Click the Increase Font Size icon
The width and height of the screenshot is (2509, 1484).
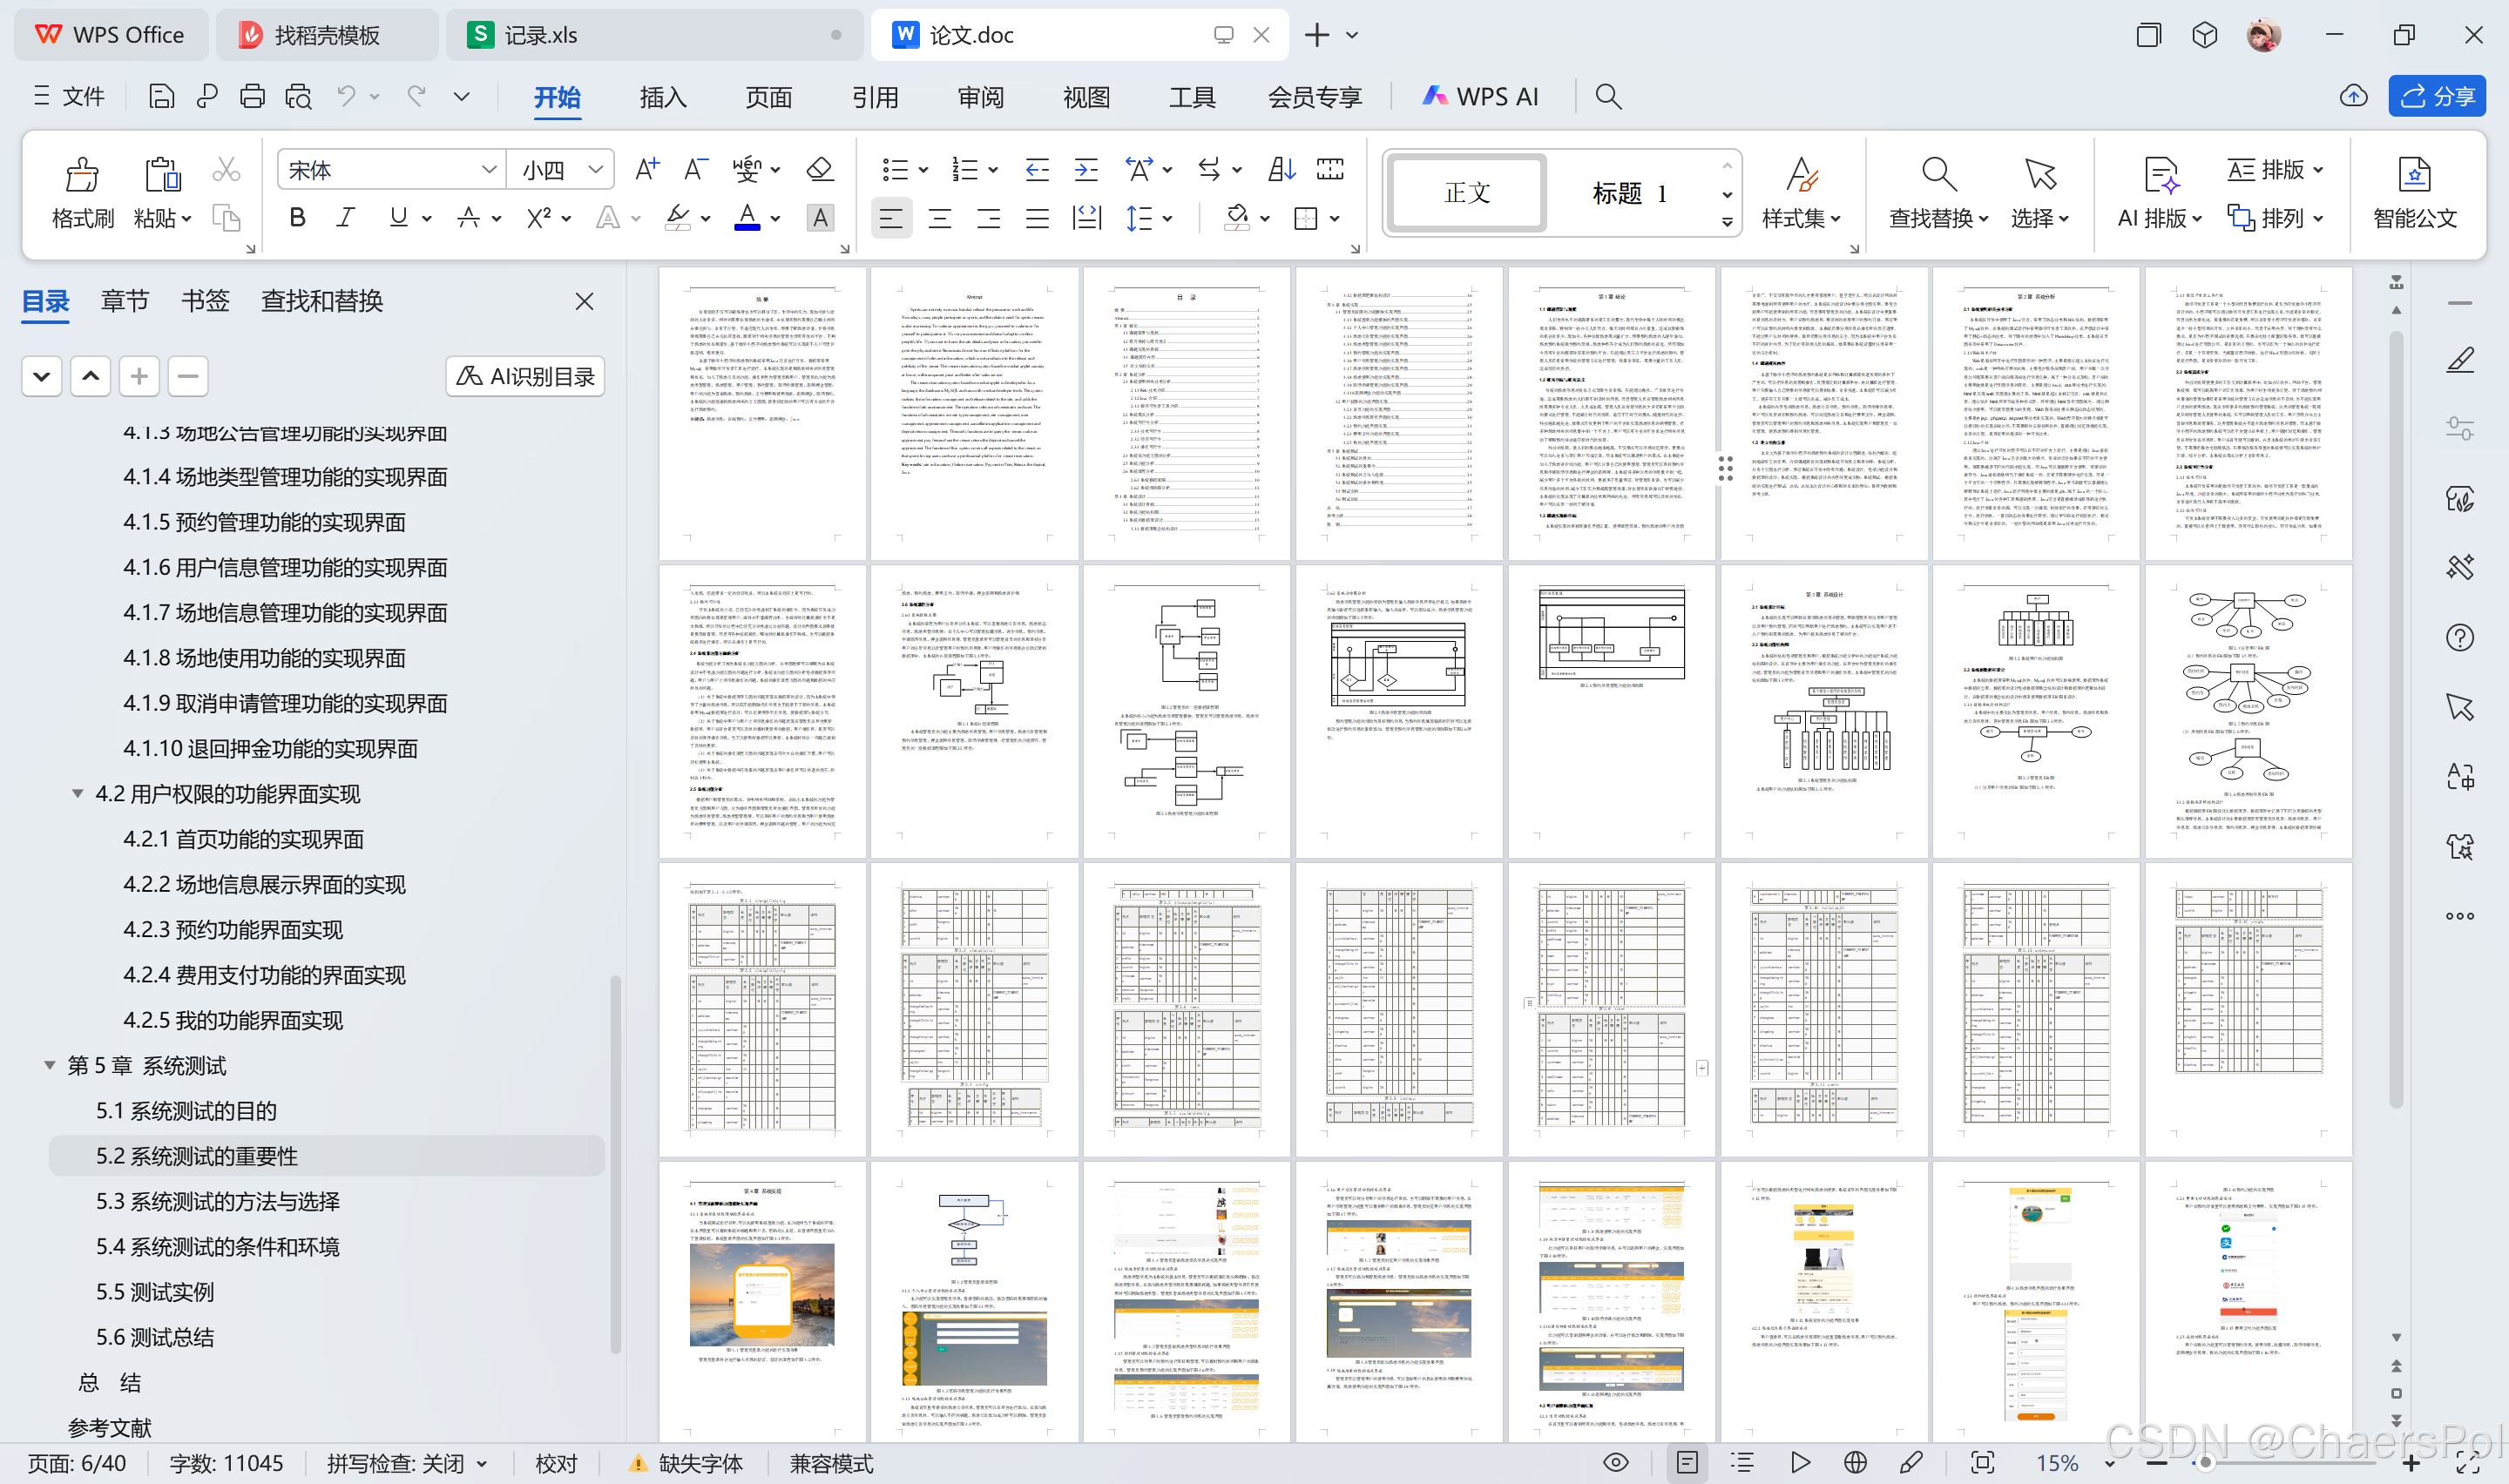[647, 169]
